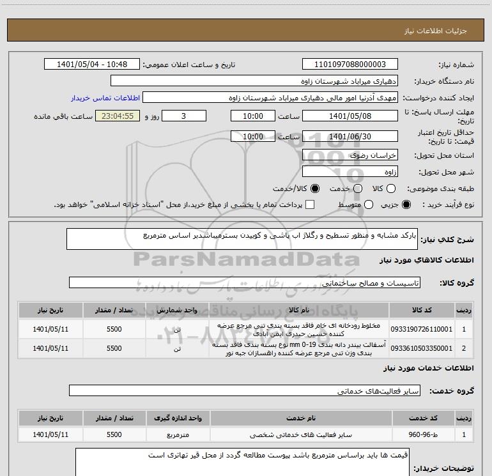
Task: Click the service quantity 5500
Action: point(114,434)
